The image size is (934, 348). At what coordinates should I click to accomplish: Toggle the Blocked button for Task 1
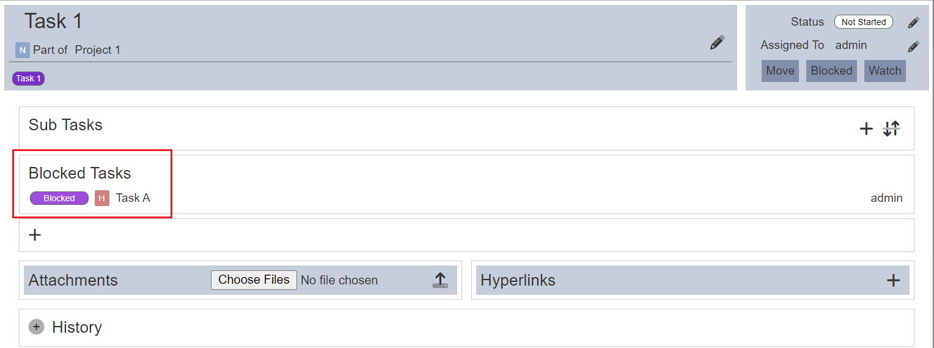[831, 71]
